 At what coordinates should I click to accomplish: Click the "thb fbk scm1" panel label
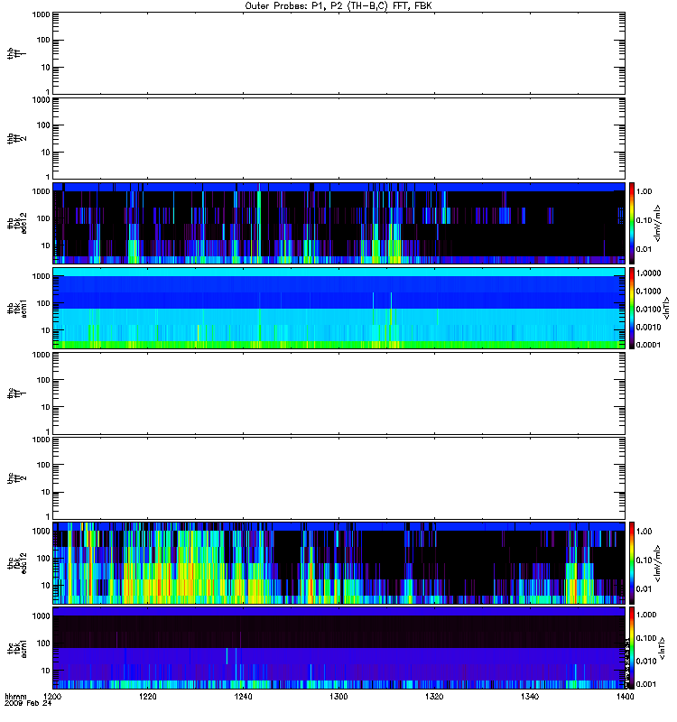(17, 308)
